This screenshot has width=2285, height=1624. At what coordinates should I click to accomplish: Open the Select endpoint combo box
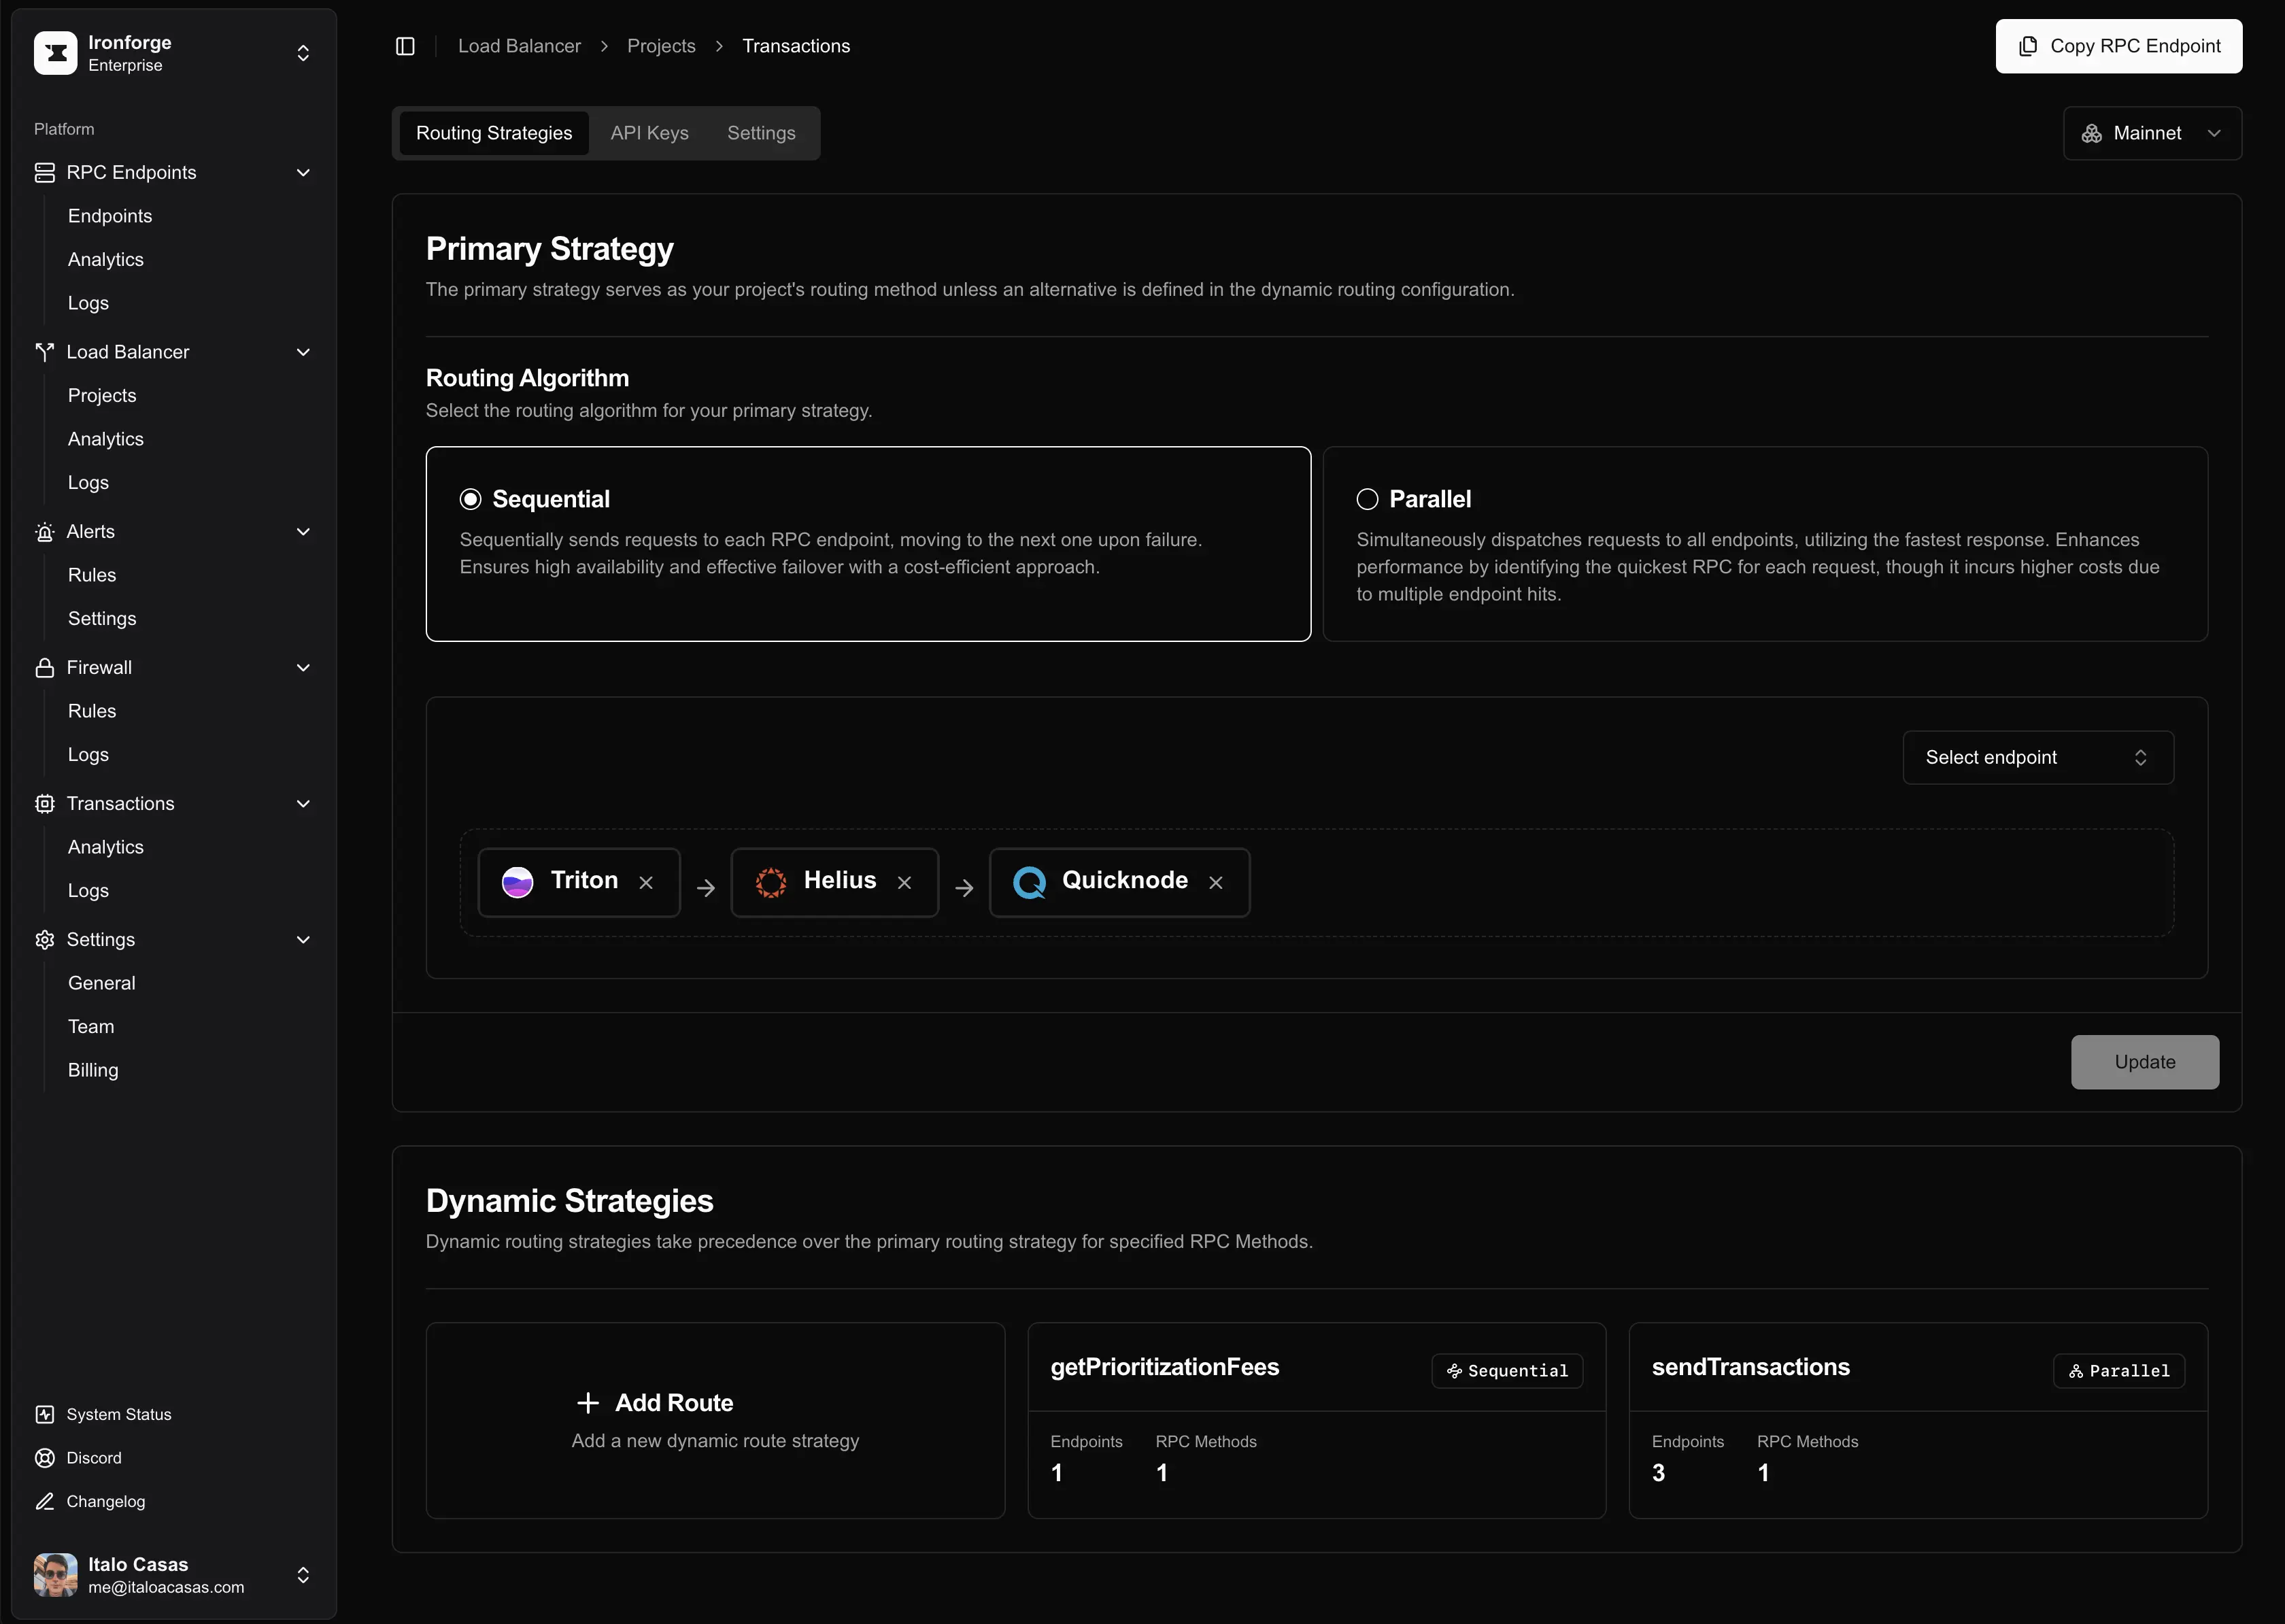tap(2037, 758)
